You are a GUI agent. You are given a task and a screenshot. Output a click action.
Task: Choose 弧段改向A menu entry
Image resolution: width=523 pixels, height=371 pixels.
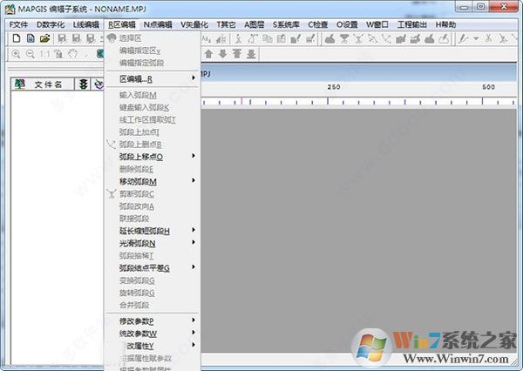click(x=153, y=206)
